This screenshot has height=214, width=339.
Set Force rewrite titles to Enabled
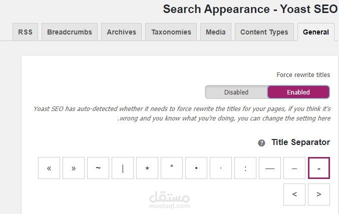[298, 92]
